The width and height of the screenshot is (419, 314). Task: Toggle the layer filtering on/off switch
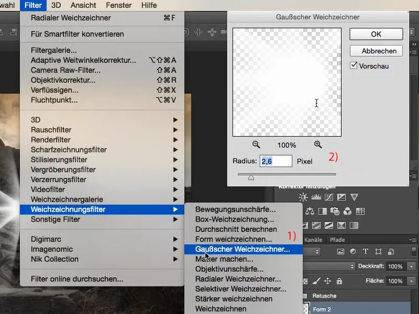[414, 252]
